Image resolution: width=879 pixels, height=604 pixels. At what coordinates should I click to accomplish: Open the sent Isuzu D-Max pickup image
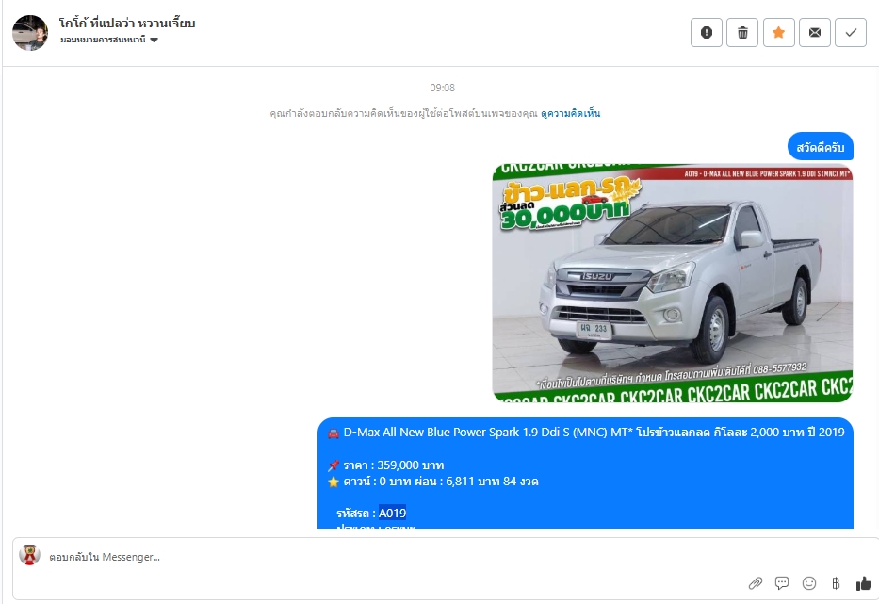click(x=672, y=283)
